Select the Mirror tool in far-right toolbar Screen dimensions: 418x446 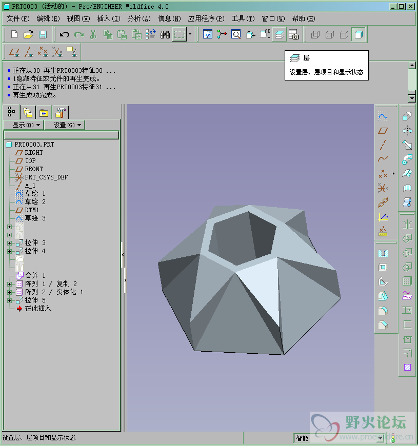(x=407, y=224)
